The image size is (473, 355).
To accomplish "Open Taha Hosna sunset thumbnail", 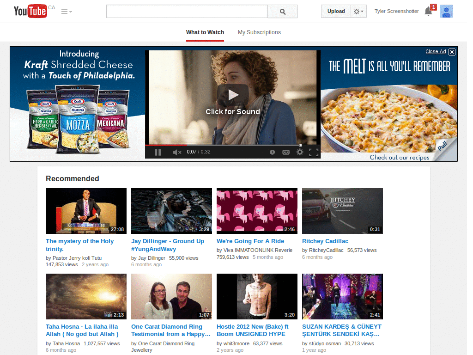I will (86, 296).
